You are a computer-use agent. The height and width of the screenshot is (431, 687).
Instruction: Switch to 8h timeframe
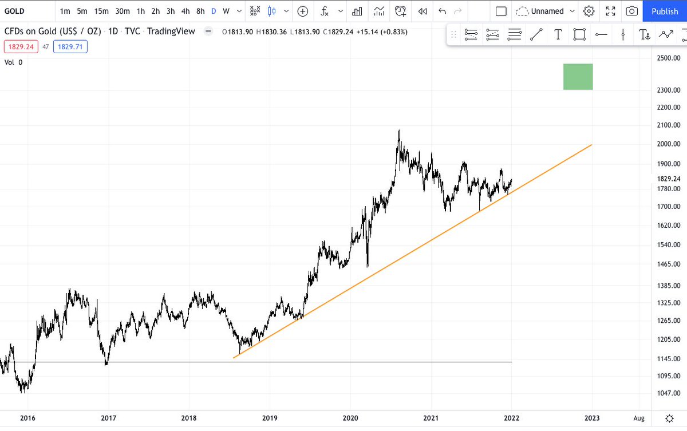pos(200,11)
